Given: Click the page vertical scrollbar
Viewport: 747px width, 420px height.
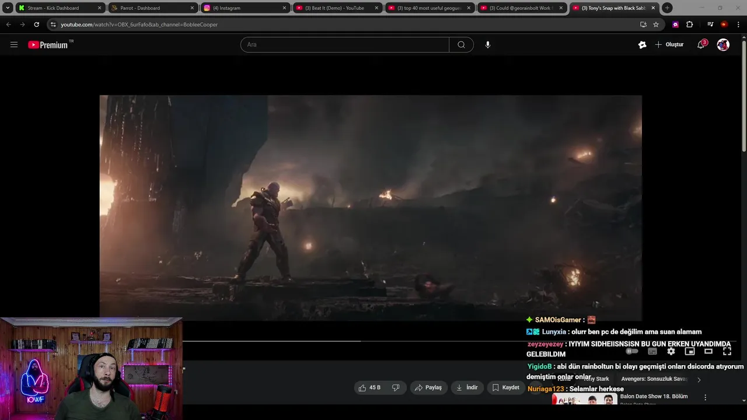Looking at the screenshot, I should (x=743, y=96).
